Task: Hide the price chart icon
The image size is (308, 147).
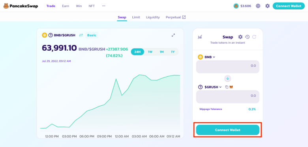Action: coord(200,37)
